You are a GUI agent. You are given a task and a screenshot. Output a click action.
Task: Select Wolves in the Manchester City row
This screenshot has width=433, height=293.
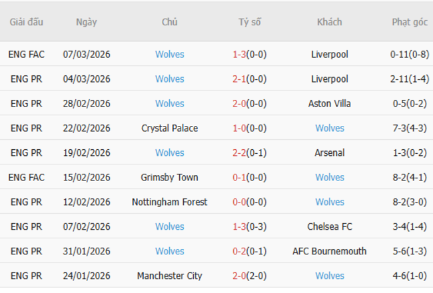(330, 276)
